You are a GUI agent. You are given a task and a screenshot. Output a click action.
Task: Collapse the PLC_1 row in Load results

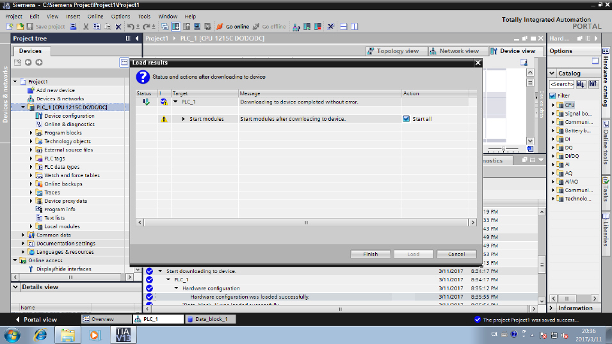tap(175, 102)
